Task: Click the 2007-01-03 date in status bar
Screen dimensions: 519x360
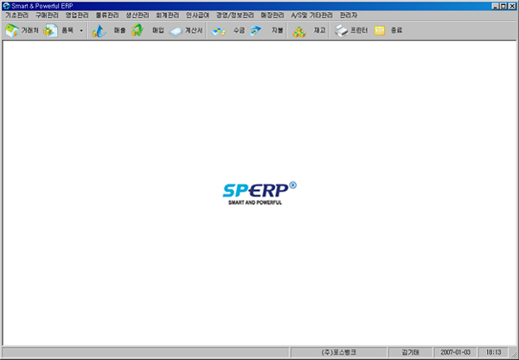Action: click(456, 352)
